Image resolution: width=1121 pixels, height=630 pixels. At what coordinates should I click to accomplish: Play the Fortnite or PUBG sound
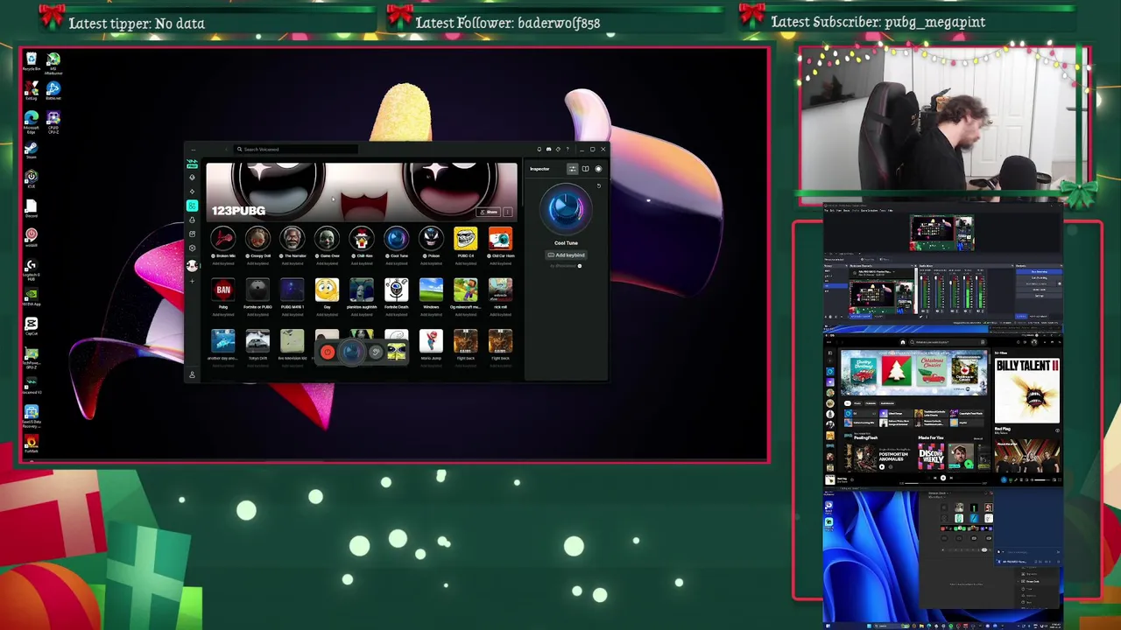click(257, 290)
